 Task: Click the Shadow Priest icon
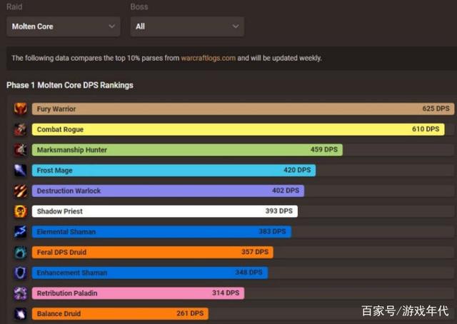pos(20,211)
